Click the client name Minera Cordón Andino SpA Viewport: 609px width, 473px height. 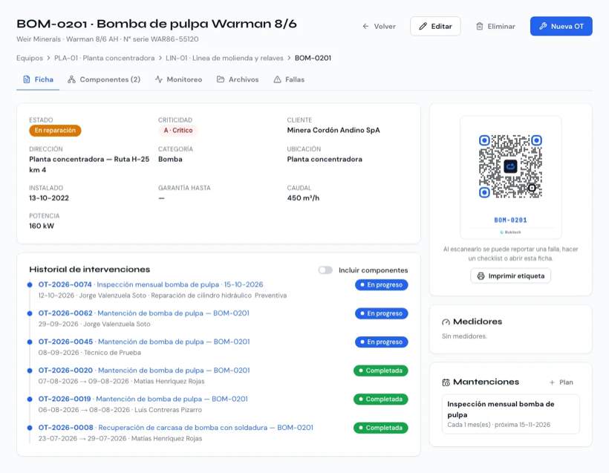point(333,131)
